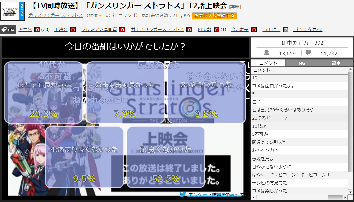Click the poll question 今日の番組はいかがでしたか？
This screenshot has height=202, width=354.
125,46
